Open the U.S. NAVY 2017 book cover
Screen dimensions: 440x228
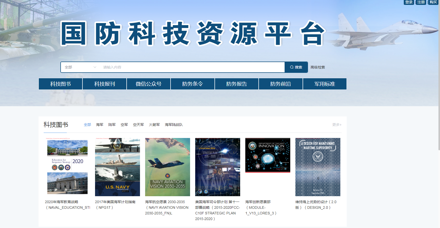click(x=117, y=167)
